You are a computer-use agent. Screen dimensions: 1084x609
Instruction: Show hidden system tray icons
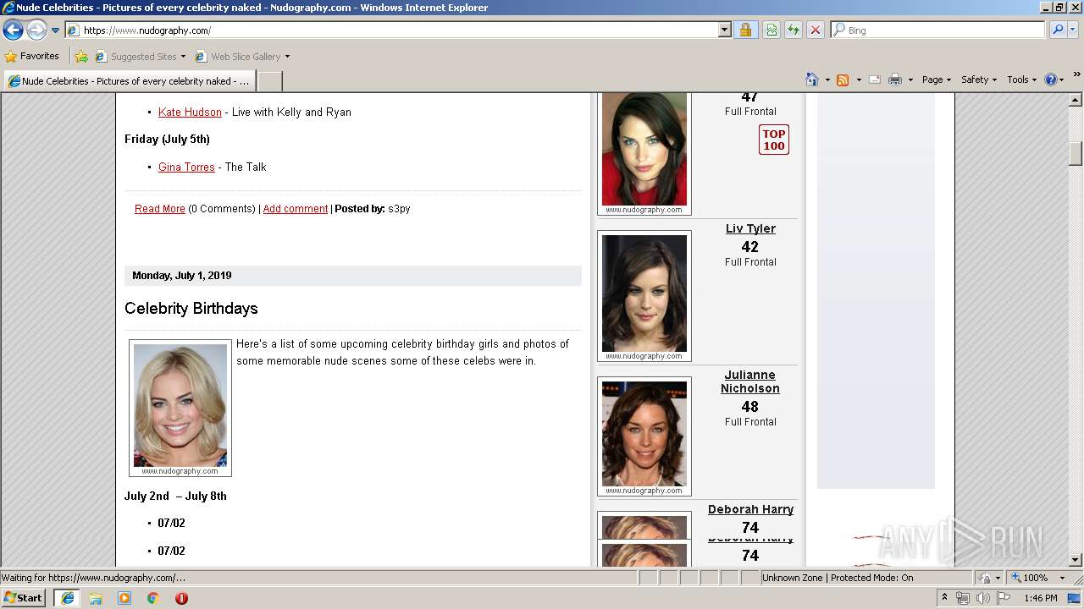coord(945,598)
